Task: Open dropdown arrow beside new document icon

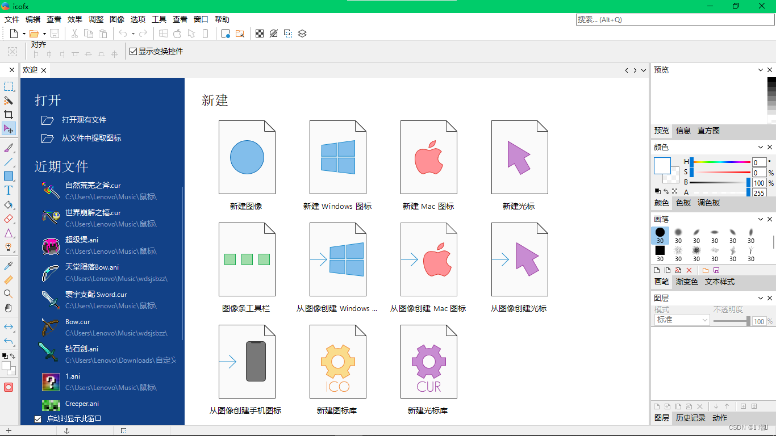Action: 24,33
